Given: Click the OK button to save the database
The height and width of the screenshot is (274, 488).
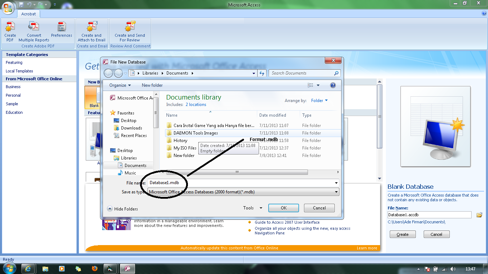Looking at the screenshot, I should [283, 208].
